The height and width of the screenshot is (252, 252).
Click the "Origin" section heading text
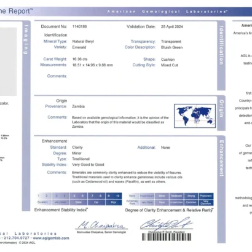(x=61, y=101)
